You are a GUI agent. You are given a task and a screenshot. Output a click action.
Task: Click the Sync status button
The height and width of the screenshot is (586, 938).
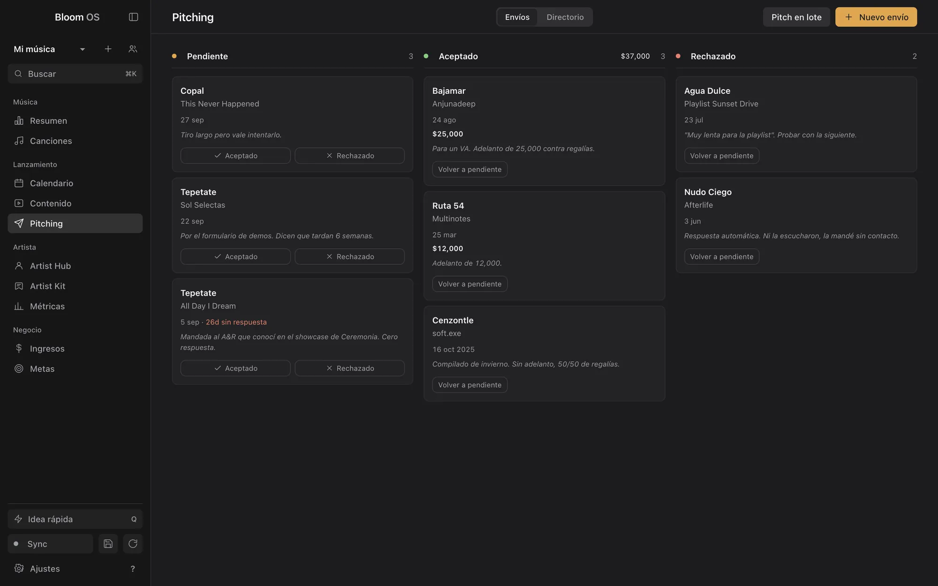(x=50, y=544)
